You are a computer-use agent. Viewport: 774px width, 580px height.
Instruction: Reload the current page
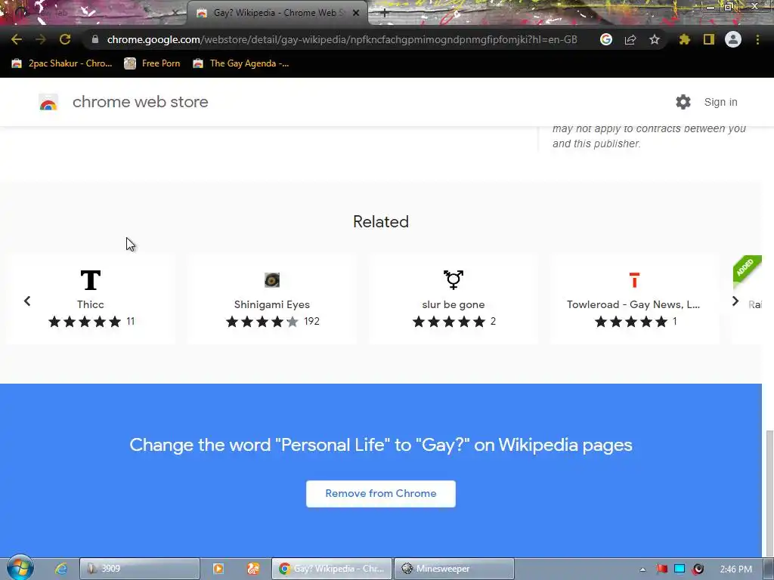point(65,39)
